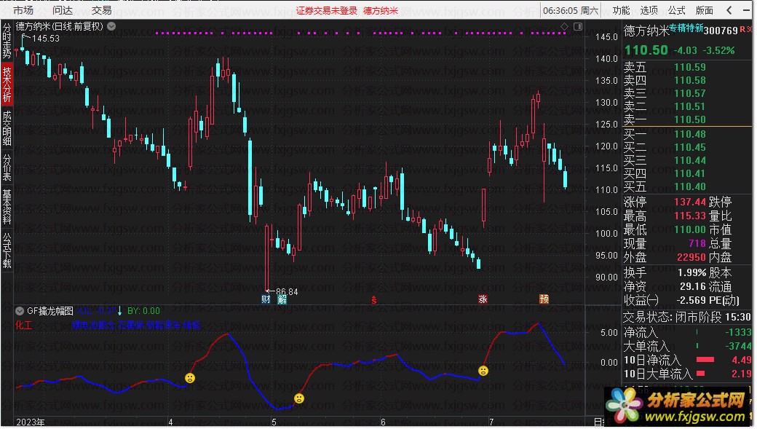Click 卖四 price 110.58
This screenshot has width=757, height=429.
point(690,80)
